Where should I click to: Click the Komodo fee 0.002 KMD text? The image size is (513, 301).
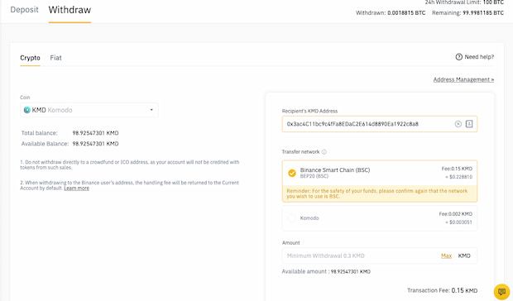[x=455, y=213]
